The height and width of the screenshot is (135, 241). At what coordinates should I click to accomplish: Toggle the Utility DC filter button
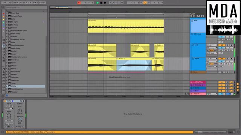coord(22,127)
